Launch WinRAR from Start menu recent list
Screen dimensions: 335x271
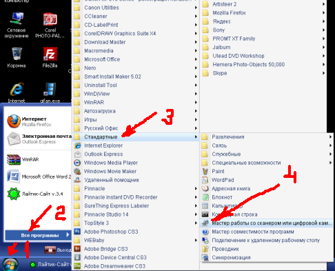point(38,159)
